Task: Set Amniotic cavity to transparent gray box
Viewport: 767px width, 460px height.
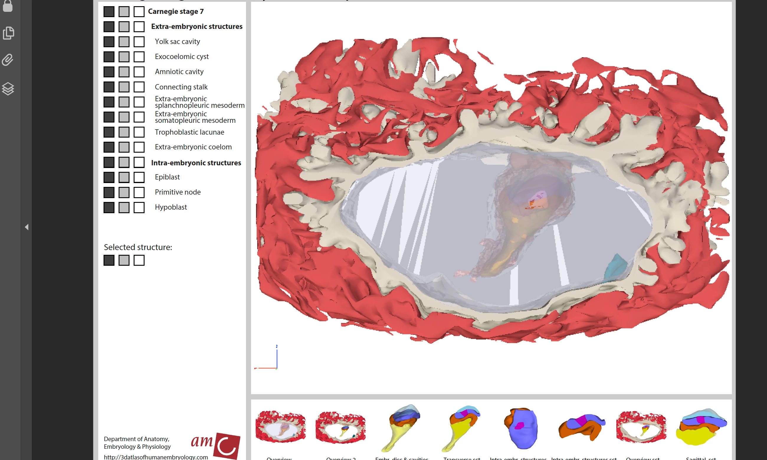Action: 124,72
